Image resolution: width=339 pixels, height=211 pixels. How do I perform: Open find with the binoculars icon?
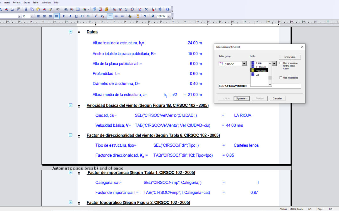66,9
